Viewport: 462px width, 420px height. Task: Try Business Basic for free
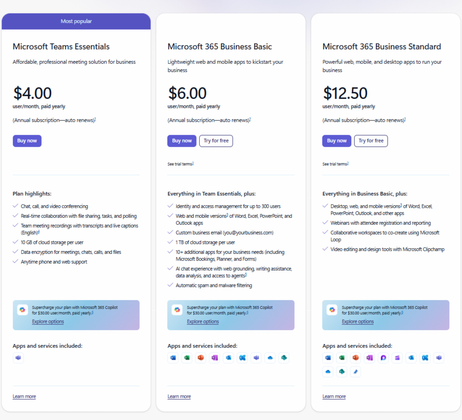(x=216, y=141)
